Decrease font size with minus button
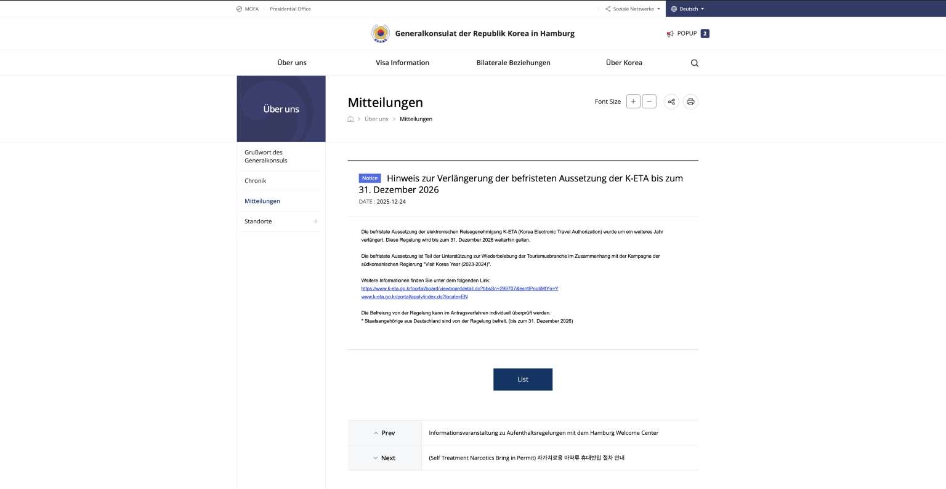 pyautogui.click(x=649, y=101)
